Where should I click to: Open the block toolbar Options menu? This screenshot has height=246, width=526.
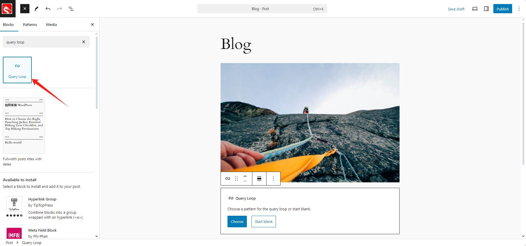click(273, 179)
